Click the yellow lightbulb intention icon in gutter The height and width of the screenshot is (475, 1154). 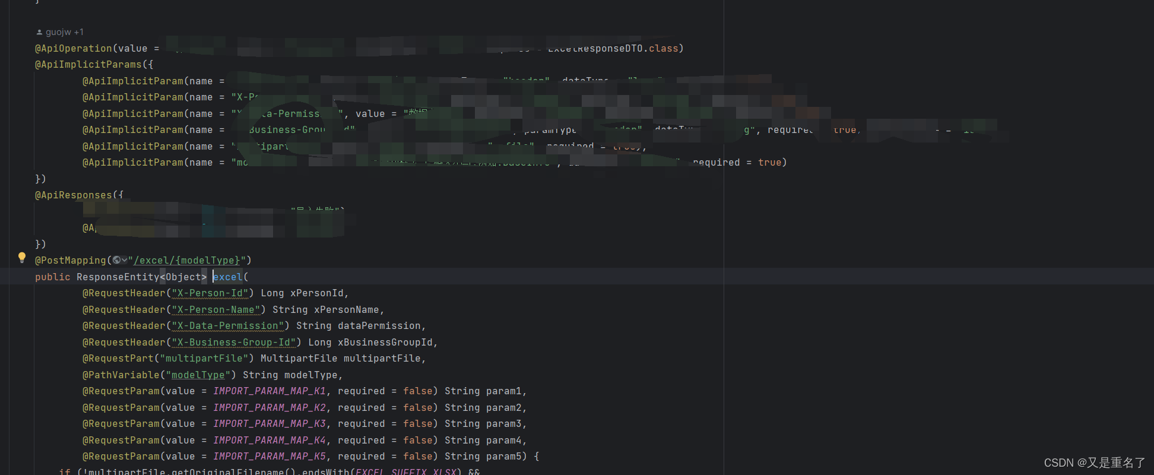[x=22, y=258]
